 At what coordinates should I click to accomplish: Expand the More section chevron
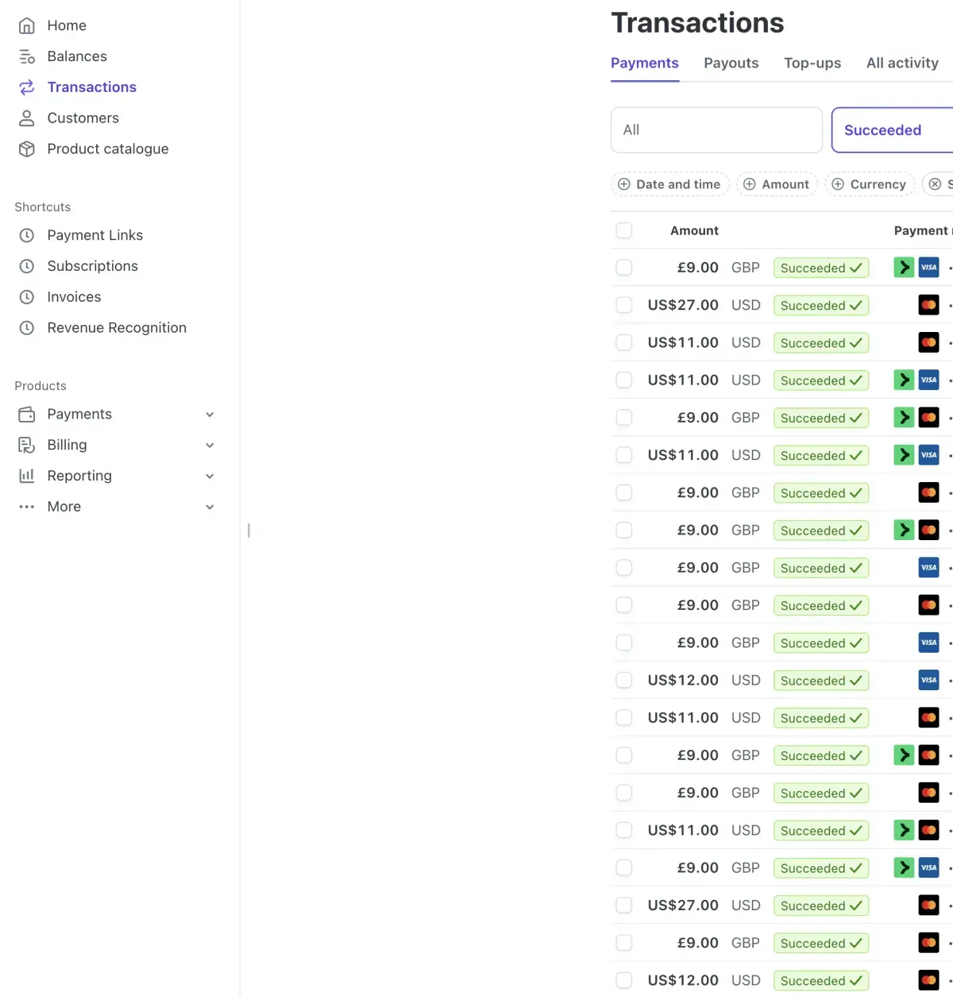point(210,508)
